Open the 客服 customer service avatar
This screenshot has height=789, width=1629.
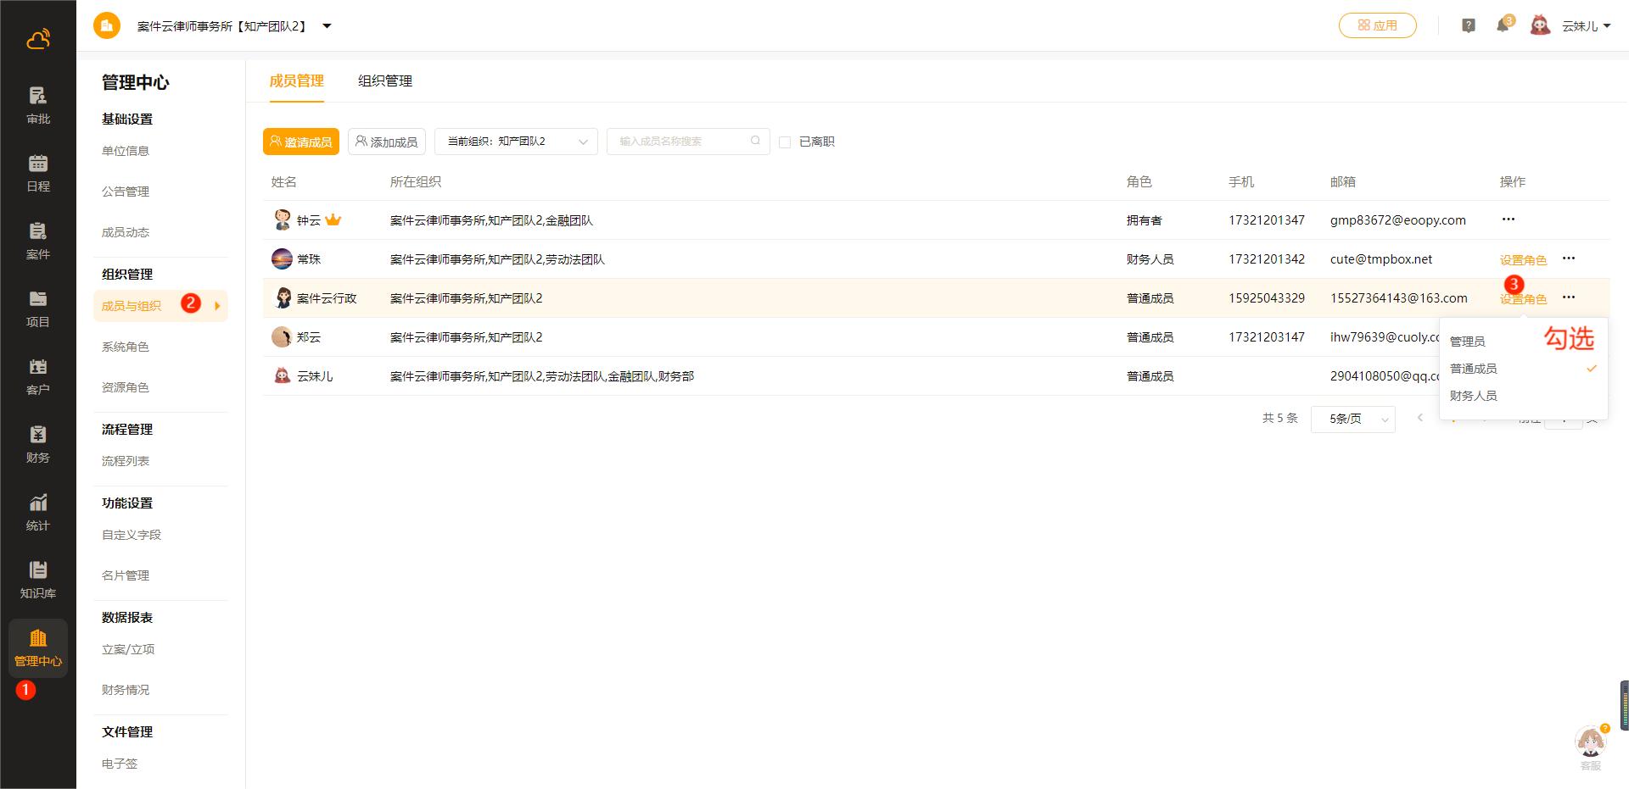1590,743
